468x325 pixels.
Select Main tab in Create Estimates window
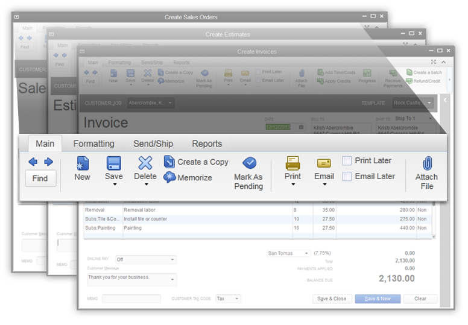click(62, 45)
